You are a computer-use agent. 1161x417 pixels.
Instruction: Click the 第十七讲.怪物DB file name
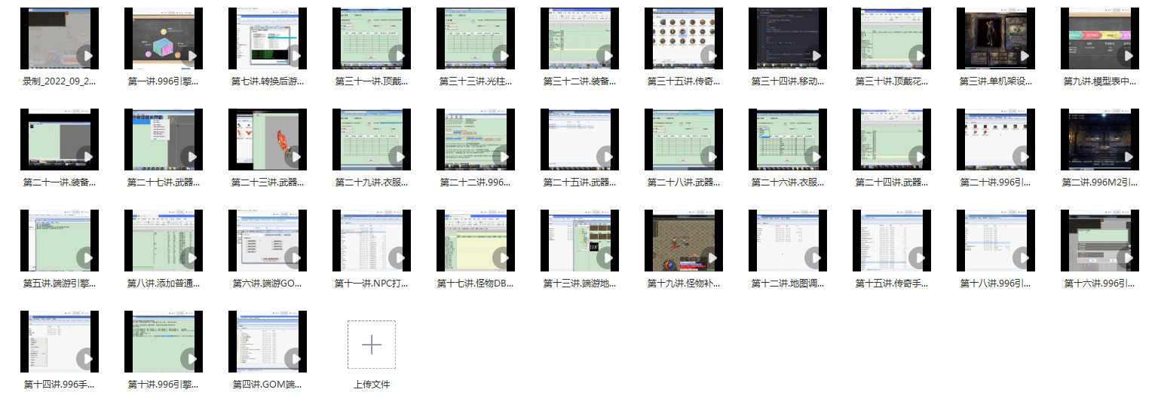[476, 284]
